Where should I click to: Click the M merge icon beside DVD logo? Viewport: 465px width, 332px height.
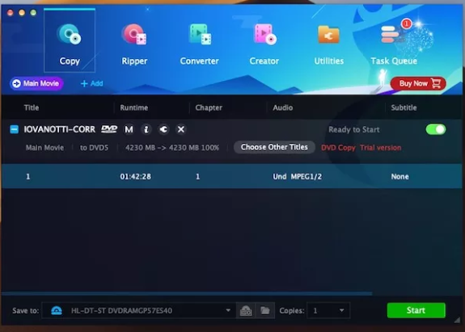point(129,129)
